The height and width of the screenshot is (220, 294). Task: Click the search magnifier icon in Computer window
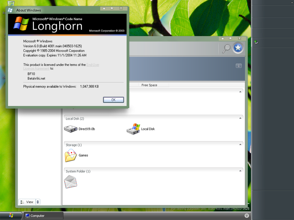(226, 49)
